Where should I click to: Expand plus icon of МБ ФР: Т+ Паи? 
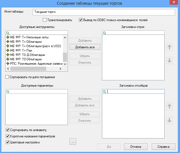click(8, 50)
